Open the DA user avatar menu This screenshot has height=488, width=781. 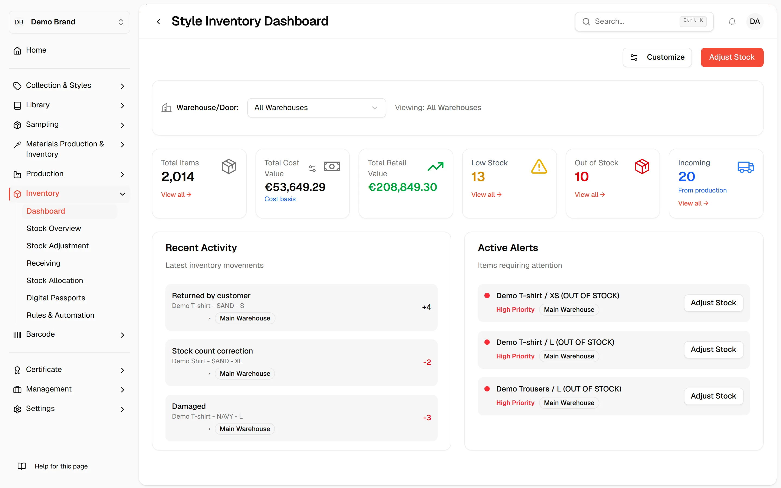[754, 22]
